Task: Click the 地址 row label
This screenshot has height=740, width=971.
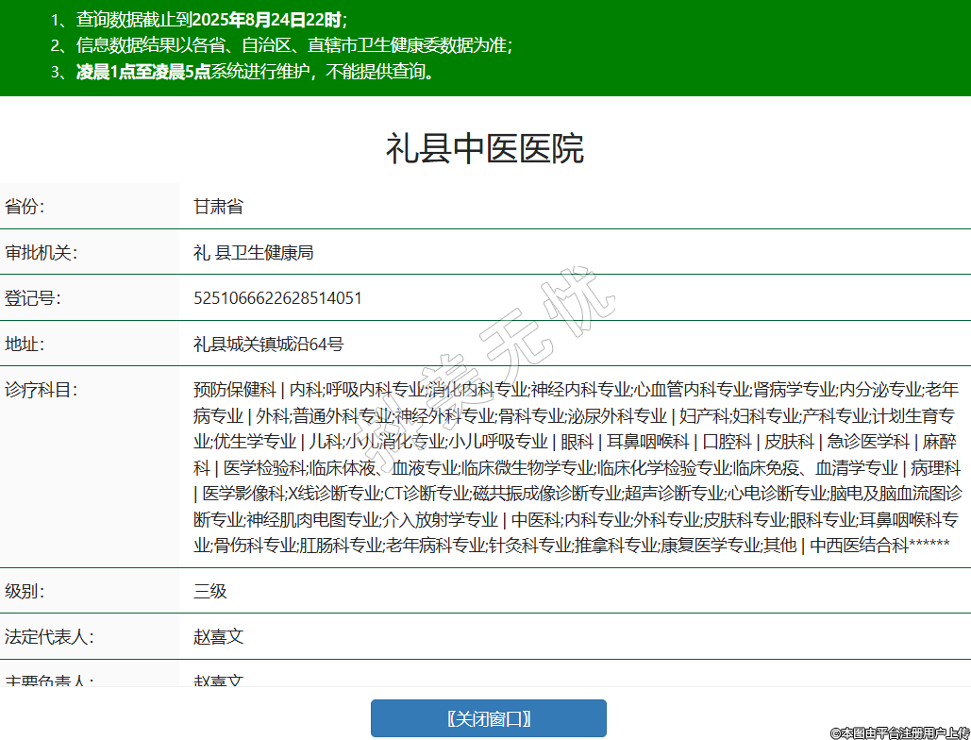Action: click(x=25, y=344)
